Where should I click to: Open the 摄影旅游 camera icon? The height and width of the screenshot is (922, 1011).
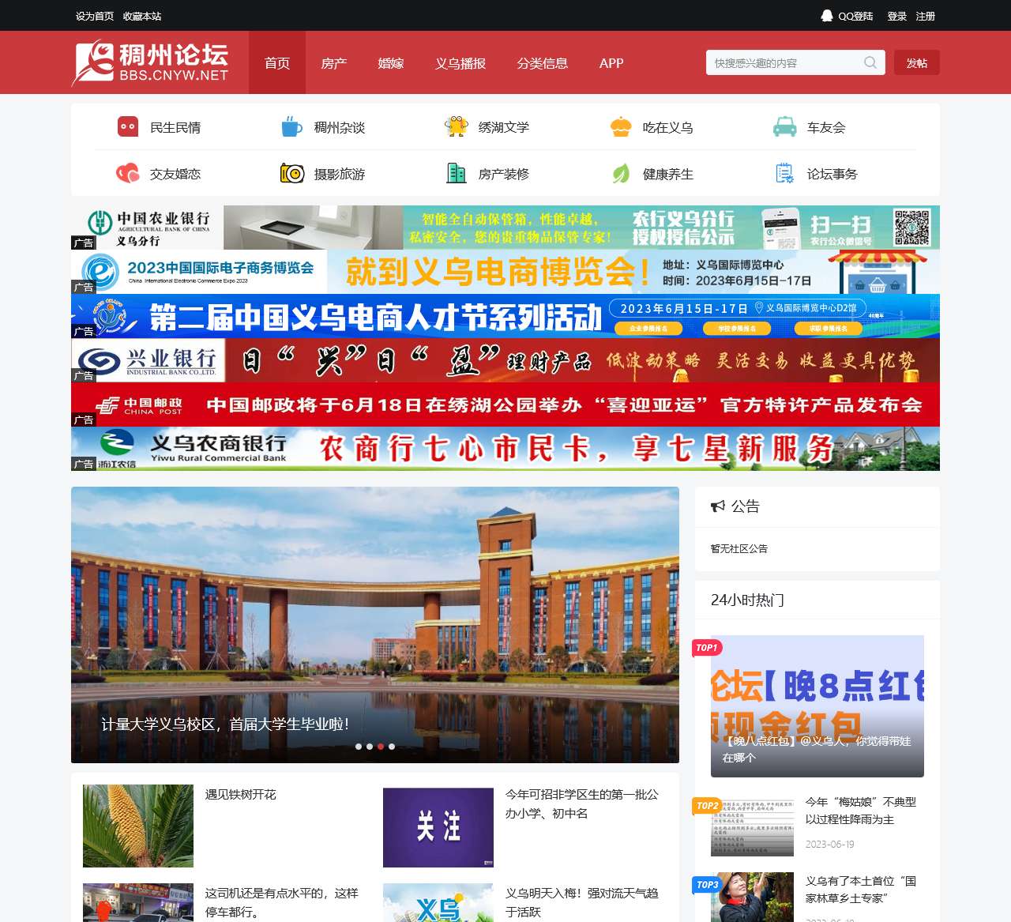click(x=292, y=174)
